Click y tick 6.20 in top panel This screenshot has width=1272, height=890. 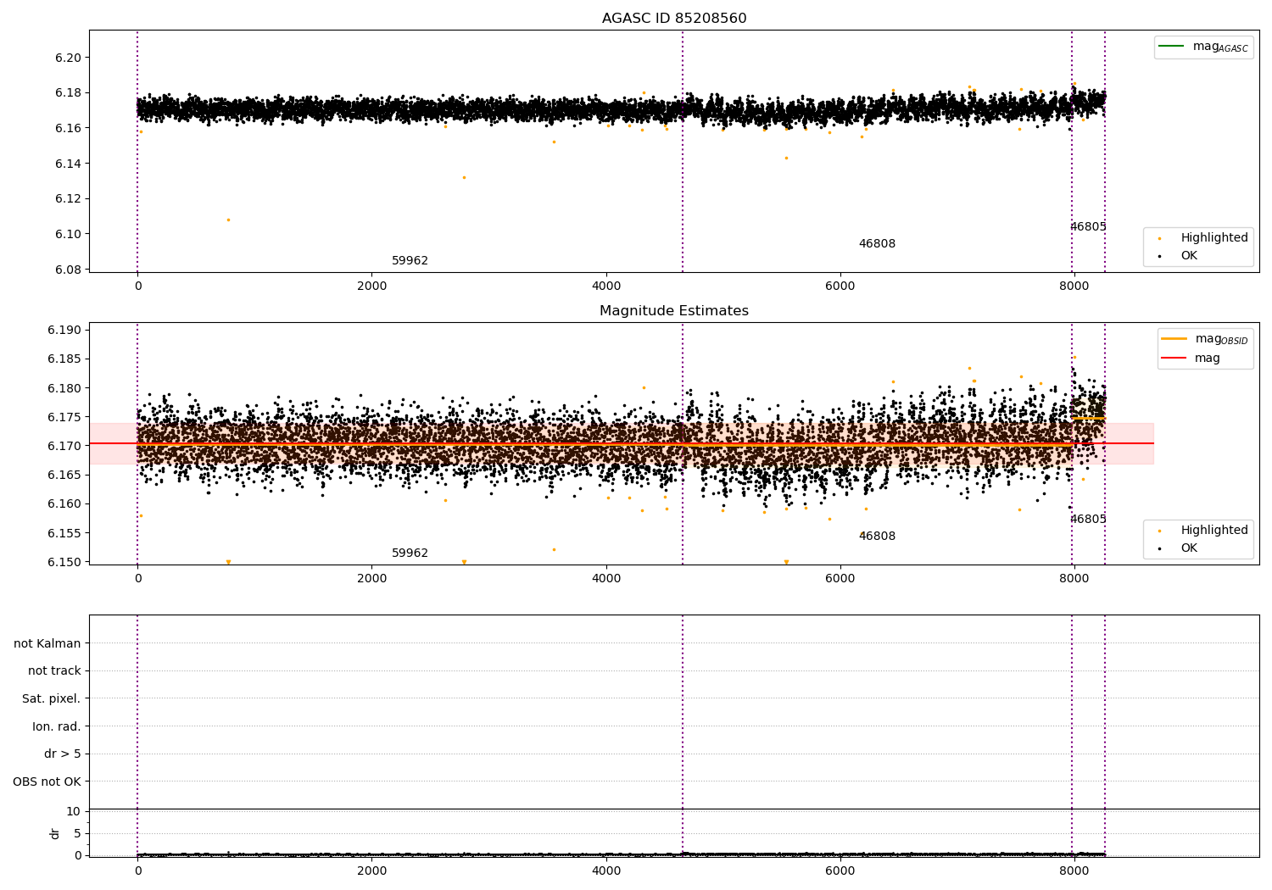tap(69, 58)
